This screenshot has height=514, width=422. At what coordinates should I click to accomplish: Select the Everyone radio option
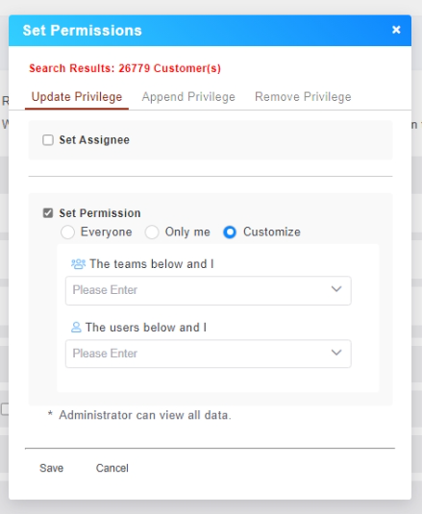pyautogui.click(x=67, y=233)
